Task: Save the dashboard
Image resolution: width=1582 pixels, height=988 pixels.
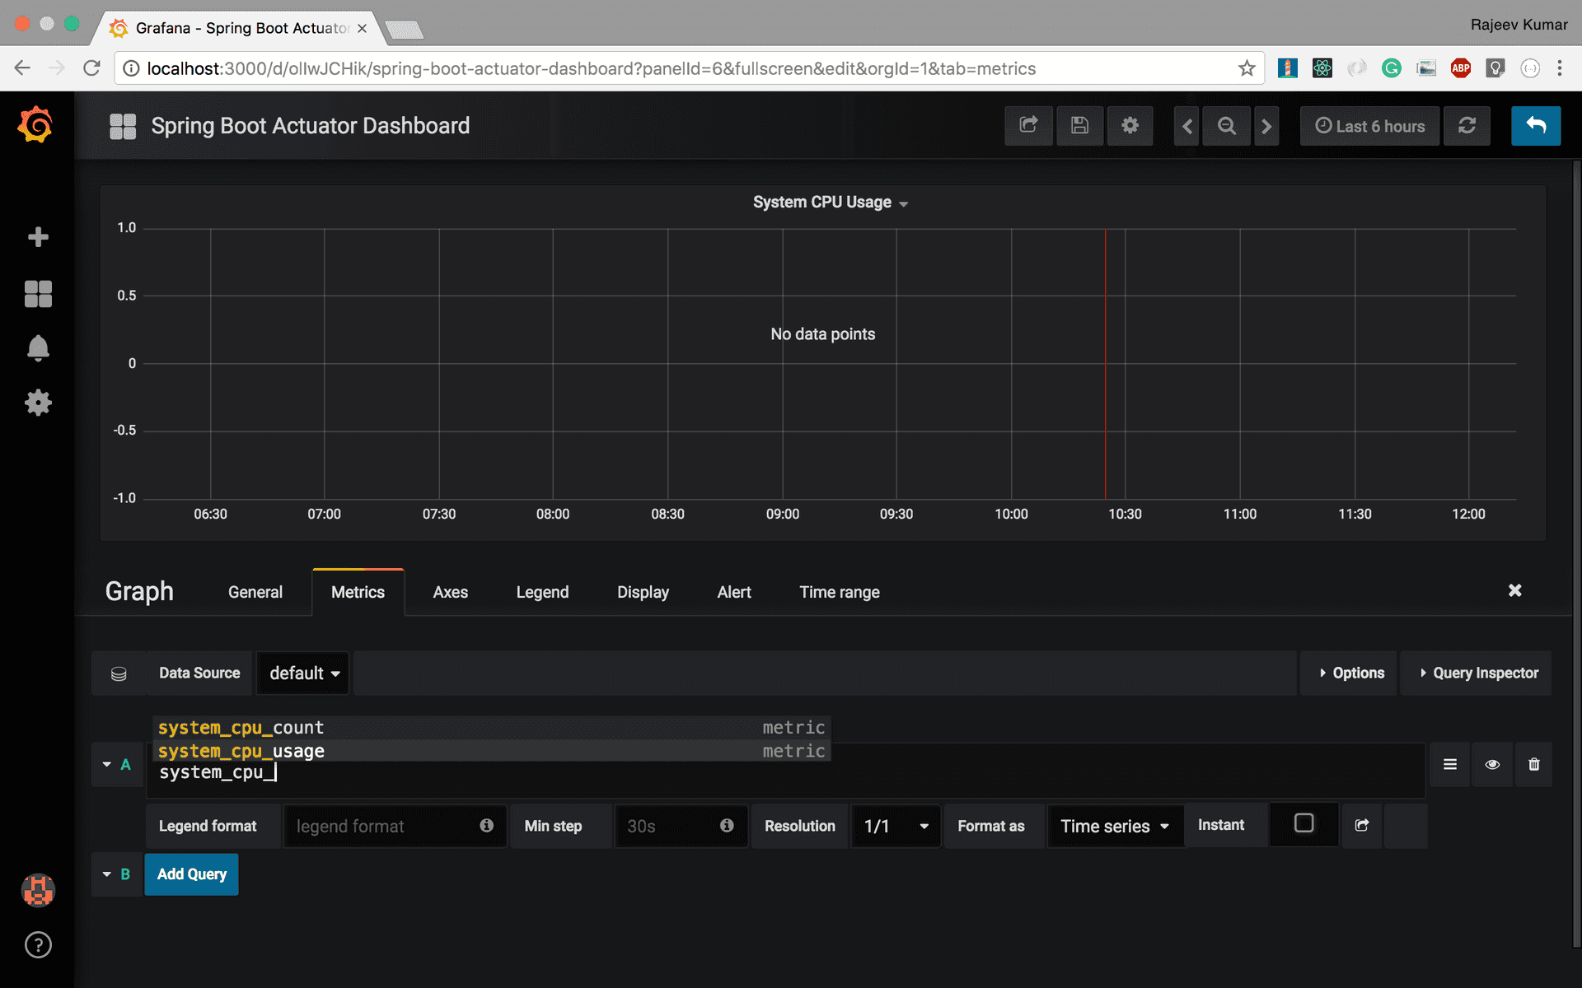Action: 1079,126
